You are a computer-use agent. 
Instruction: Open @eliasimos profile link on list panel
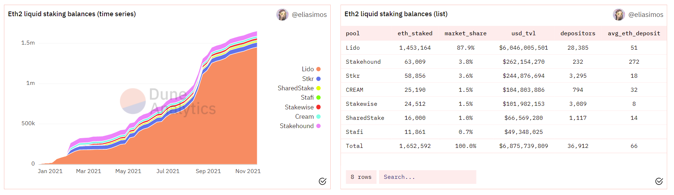[x=646, y=15]
